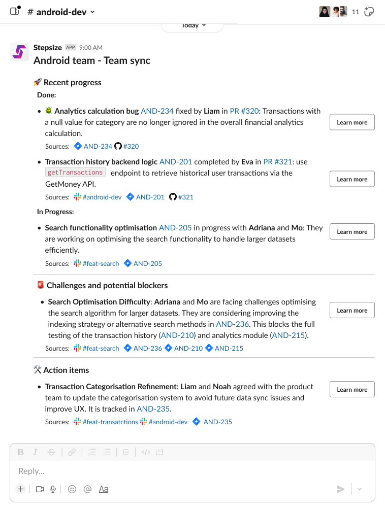385x512 pixels.
Task: Click the microphone audio clip icon
Action: pos(53,489)
